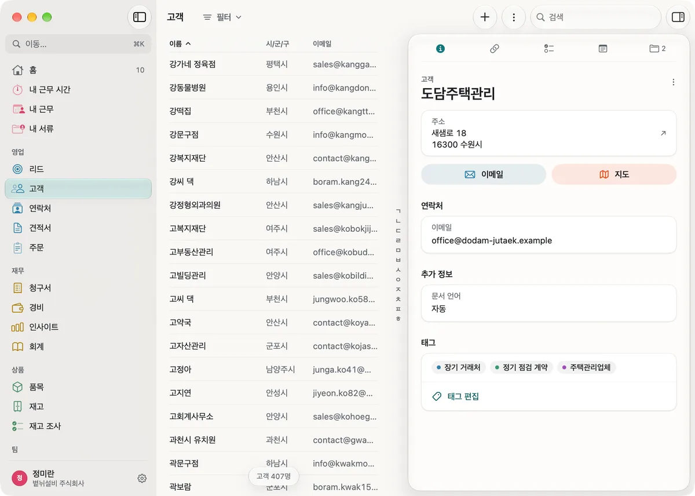
Task: Open the toolbar more options menu
Action: coord(514,17)
